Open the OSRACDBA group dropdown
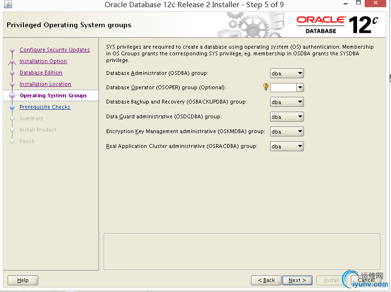391x292 pixels. click(287, 146)
